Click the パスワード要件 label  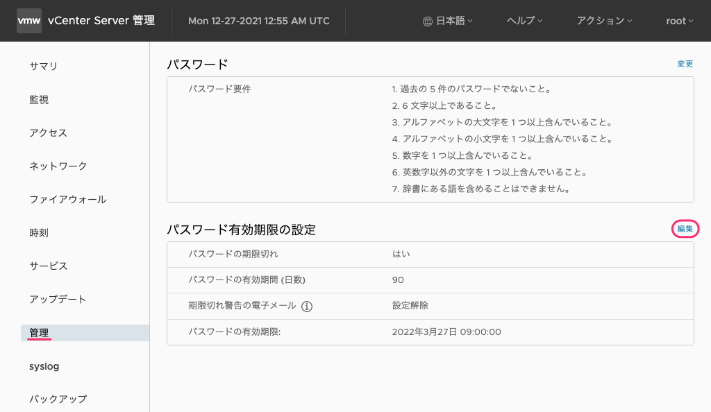coord(219,89)
